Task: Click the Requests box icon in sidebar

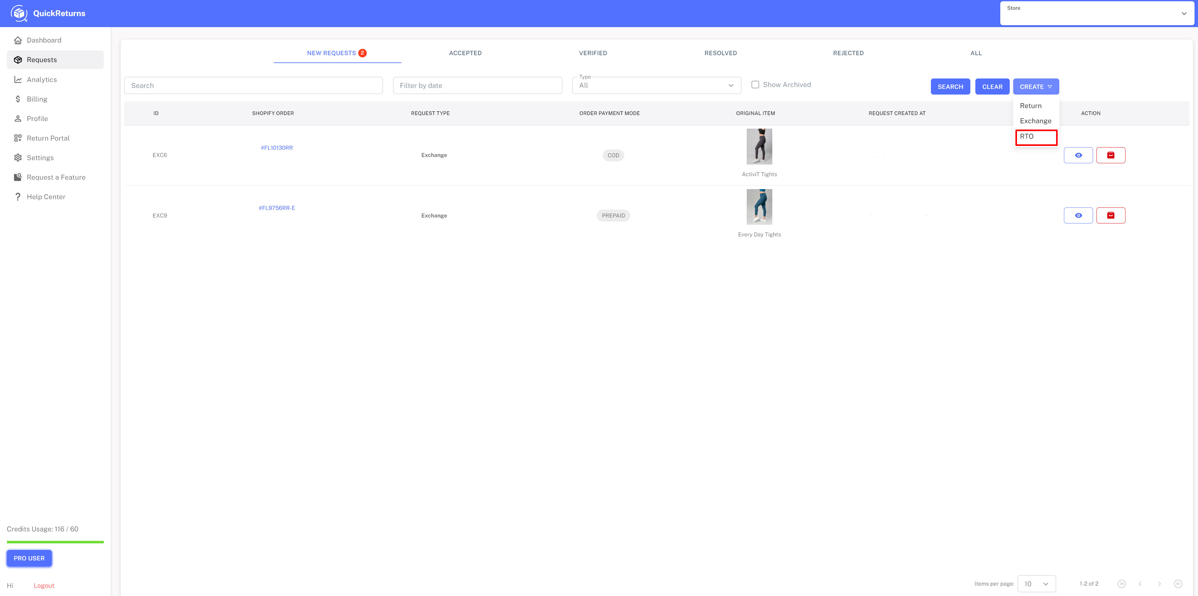Action: coord(18,60)
